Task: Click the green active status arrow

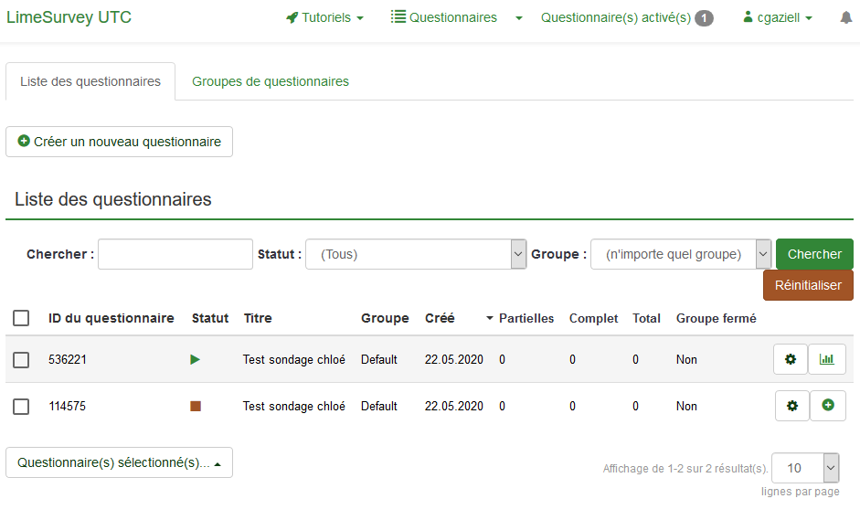Action: pos(195,360)
